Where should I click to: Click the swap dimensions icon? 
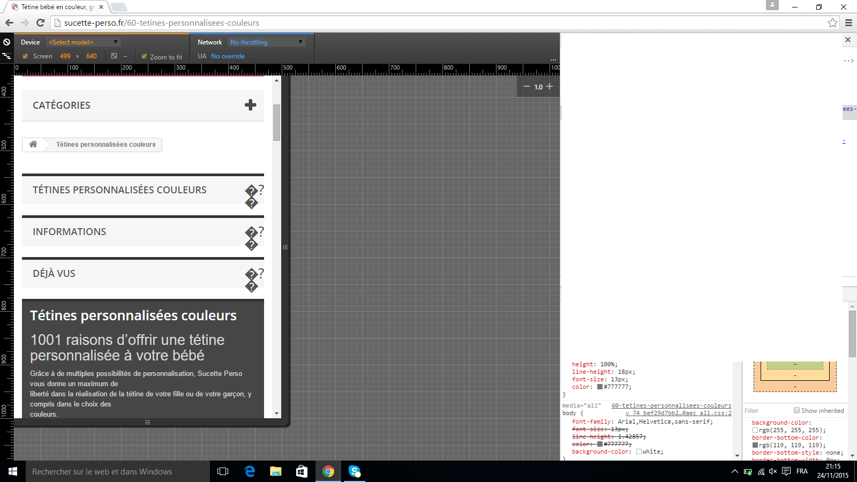(x=114, y=56)
